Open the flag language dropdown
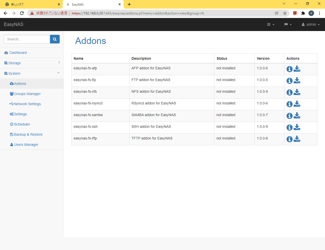Screen dimensions: 325x250 288,24
